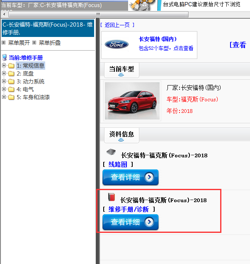This screenshot has width=250, height=264.
Task: Click the 菜单展开 list icon
Action: pos(4,43)
